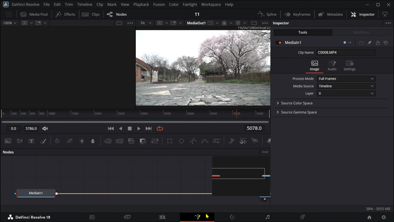
Task: Switch to the Edit page icon
Action: tap(163, 217)
